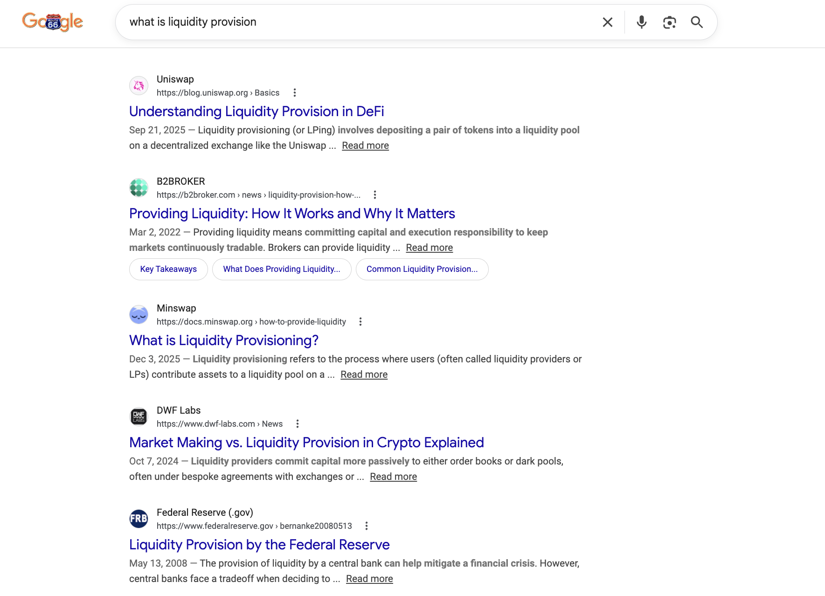The image size is (825, 596).
Task: Click the Federal Reserve FRB favicon
Action: 139,519
